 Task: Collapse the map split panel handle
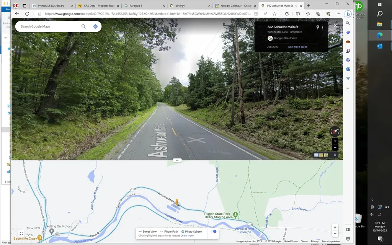177,160
